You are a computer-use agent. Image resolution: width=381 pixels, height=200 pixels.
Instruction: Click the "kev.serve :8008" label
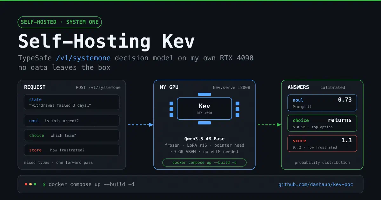231,87
